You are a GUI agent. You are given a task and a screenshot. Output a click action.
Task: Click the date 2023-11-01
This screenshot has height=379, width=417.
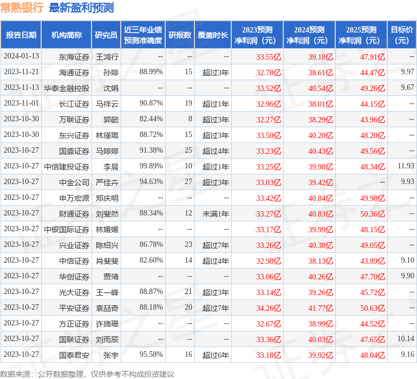[x=21, y=103]
